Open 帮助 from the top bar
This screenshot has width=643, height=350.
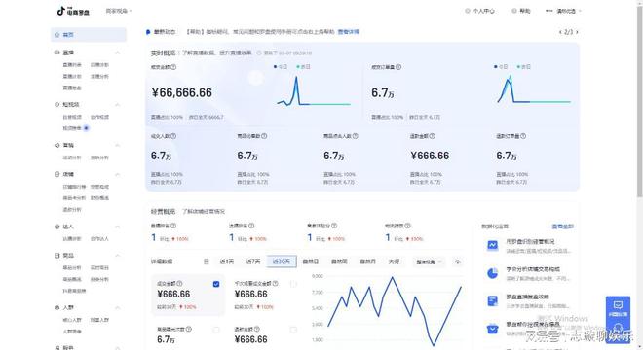pos(521,11)
